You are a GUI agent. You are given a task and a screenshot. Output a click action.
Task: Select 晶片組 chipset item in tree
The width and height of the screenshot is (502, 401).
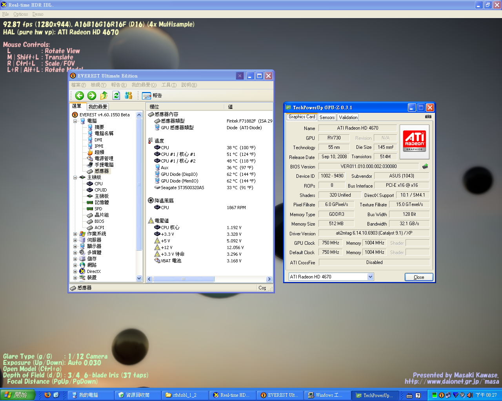pos(102,215)
